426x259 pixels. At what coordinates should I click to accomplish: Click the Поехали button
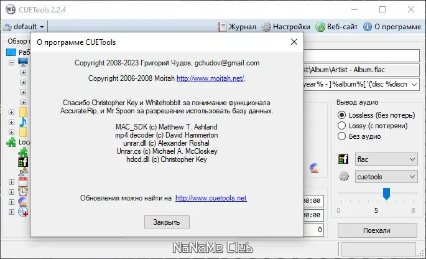pos(377,230)
